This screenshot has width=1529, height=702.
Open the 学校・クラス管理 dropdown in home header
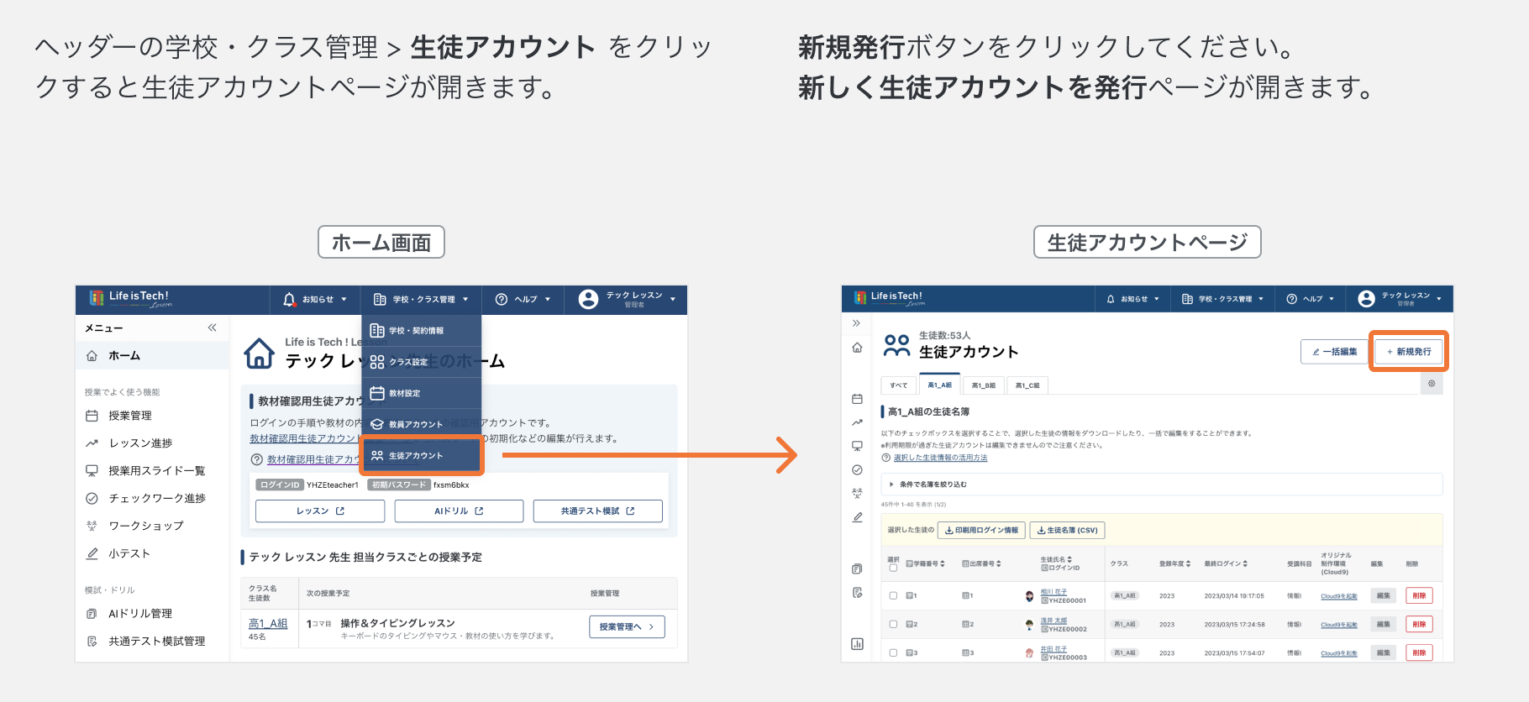421,300
